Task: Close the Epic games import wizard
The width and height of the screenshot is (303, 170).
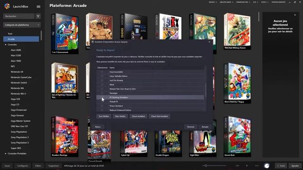Action: [x=209, y=42]
